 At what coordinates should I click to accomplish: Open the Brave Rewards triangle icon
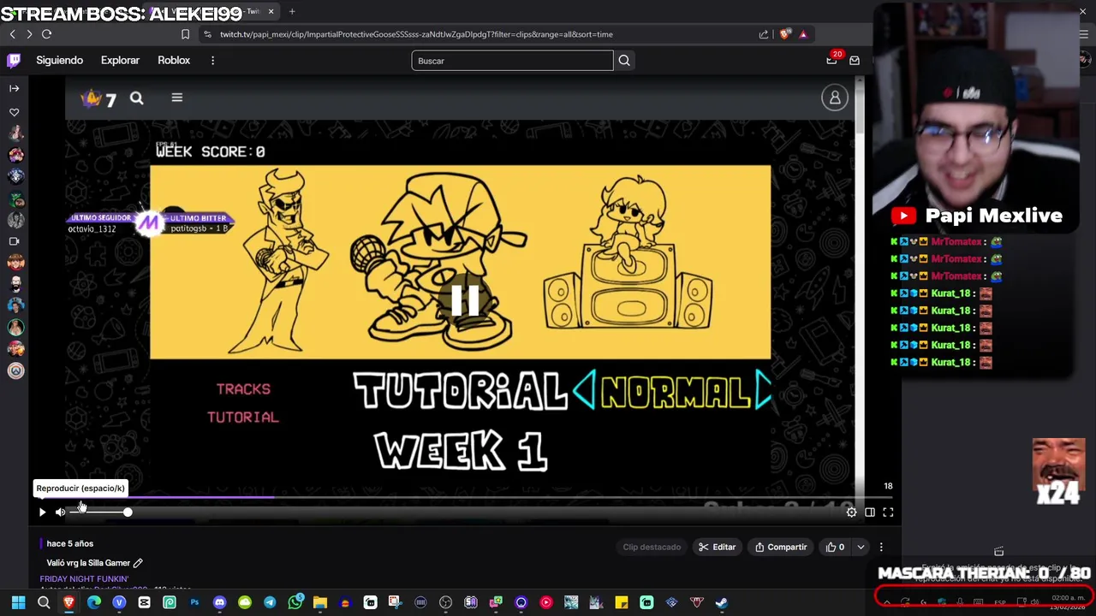[803, 34]
